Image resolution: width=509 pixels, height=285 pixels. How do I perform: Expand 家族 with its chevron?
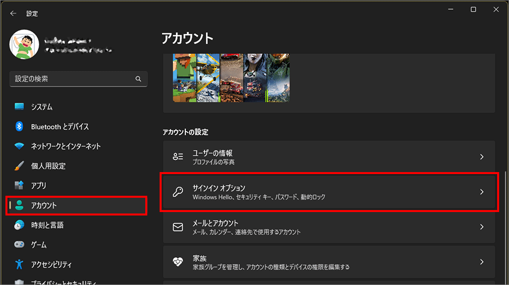pos(482,262)
